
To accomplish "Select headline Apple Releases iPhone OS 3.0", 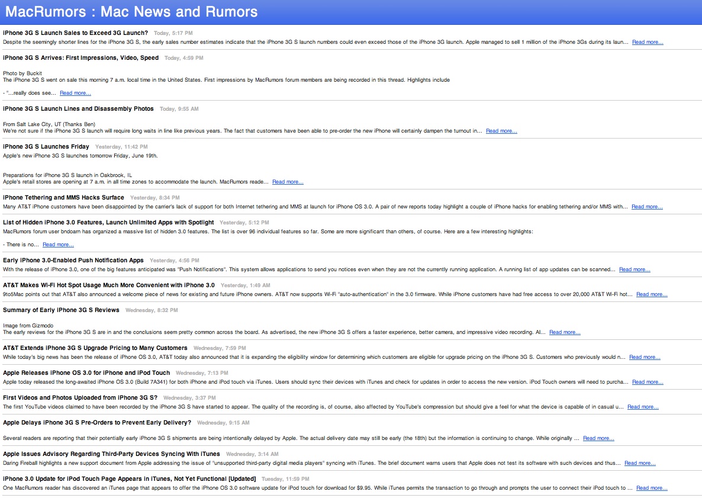I will pos(86,373).
